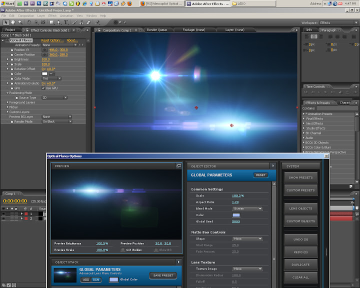Screen dimensions: 360x288
Task: Toggle visibility eye for layer 1
Action: pos(4,214)
